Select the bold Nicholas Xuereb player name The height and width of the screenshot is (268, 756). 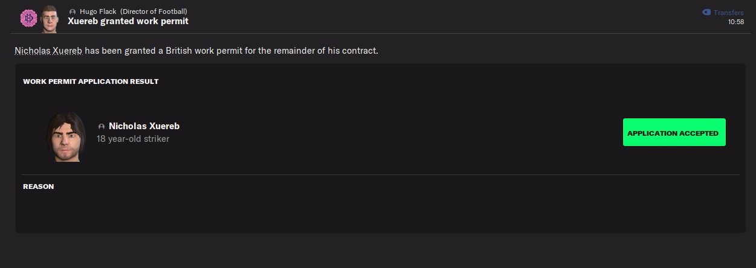click(144, 126)
